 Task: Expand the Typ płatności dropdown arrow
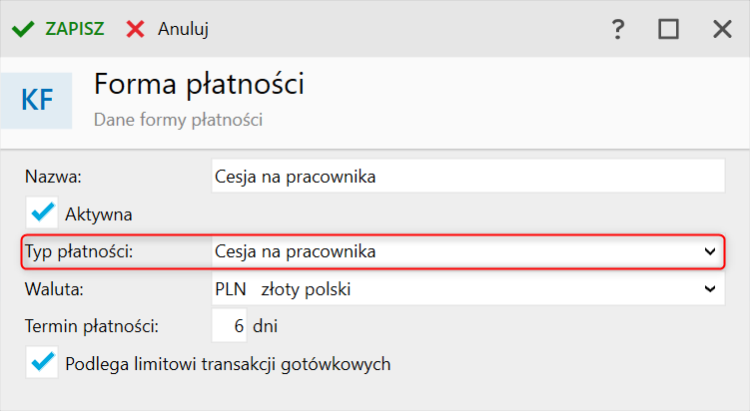pyautogui.click(x=710, y=251)
